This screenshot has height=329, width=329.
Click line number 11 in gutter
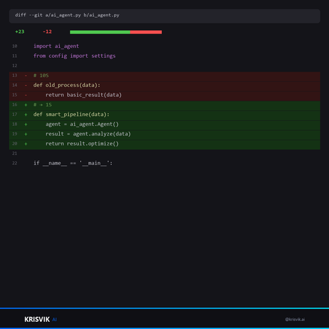point(14,56)
